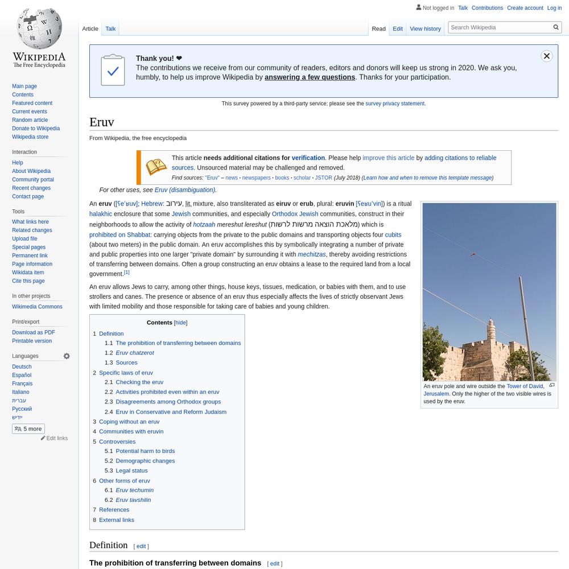Screen dimensions: 569x569
Task: Click Download as PDF
Action: (x=34, y=332)
